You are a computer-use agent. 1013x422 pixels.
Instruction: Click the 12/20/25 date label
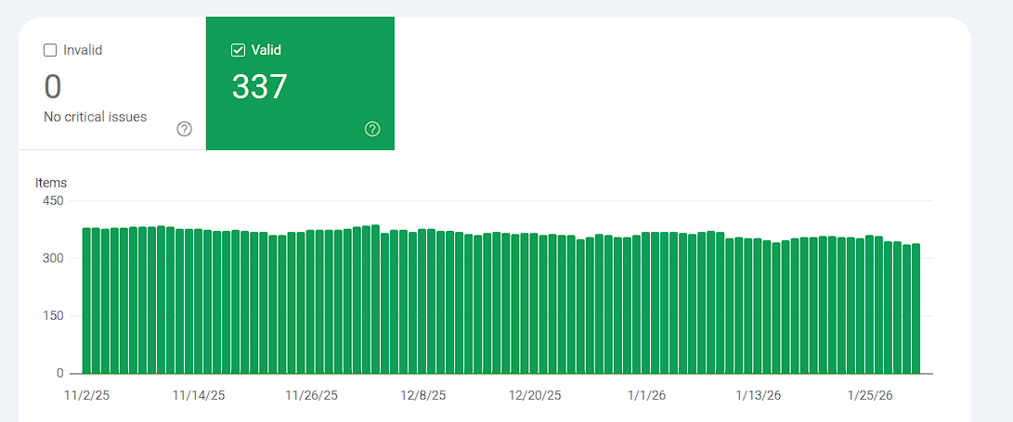click(x=535, y=395)
